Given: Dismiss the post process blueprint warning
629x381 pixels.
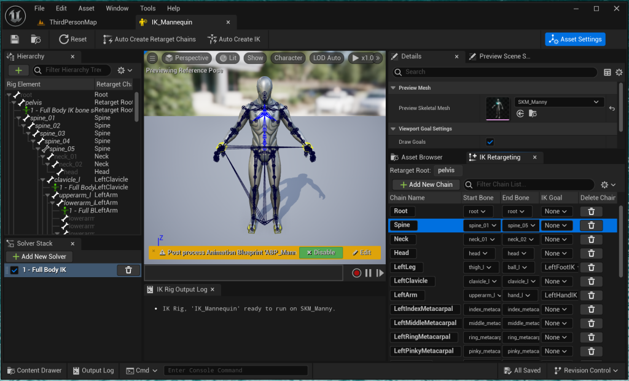Looking at the screenshot, I should pos(154,251).
